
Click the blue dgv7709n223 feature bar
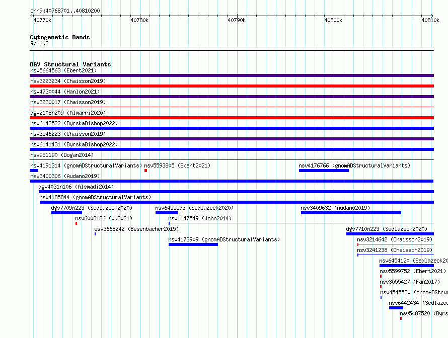point(66,213)
